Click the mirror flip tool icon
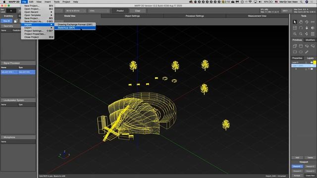This screenshot has height=178, width=317. point(313,28)
